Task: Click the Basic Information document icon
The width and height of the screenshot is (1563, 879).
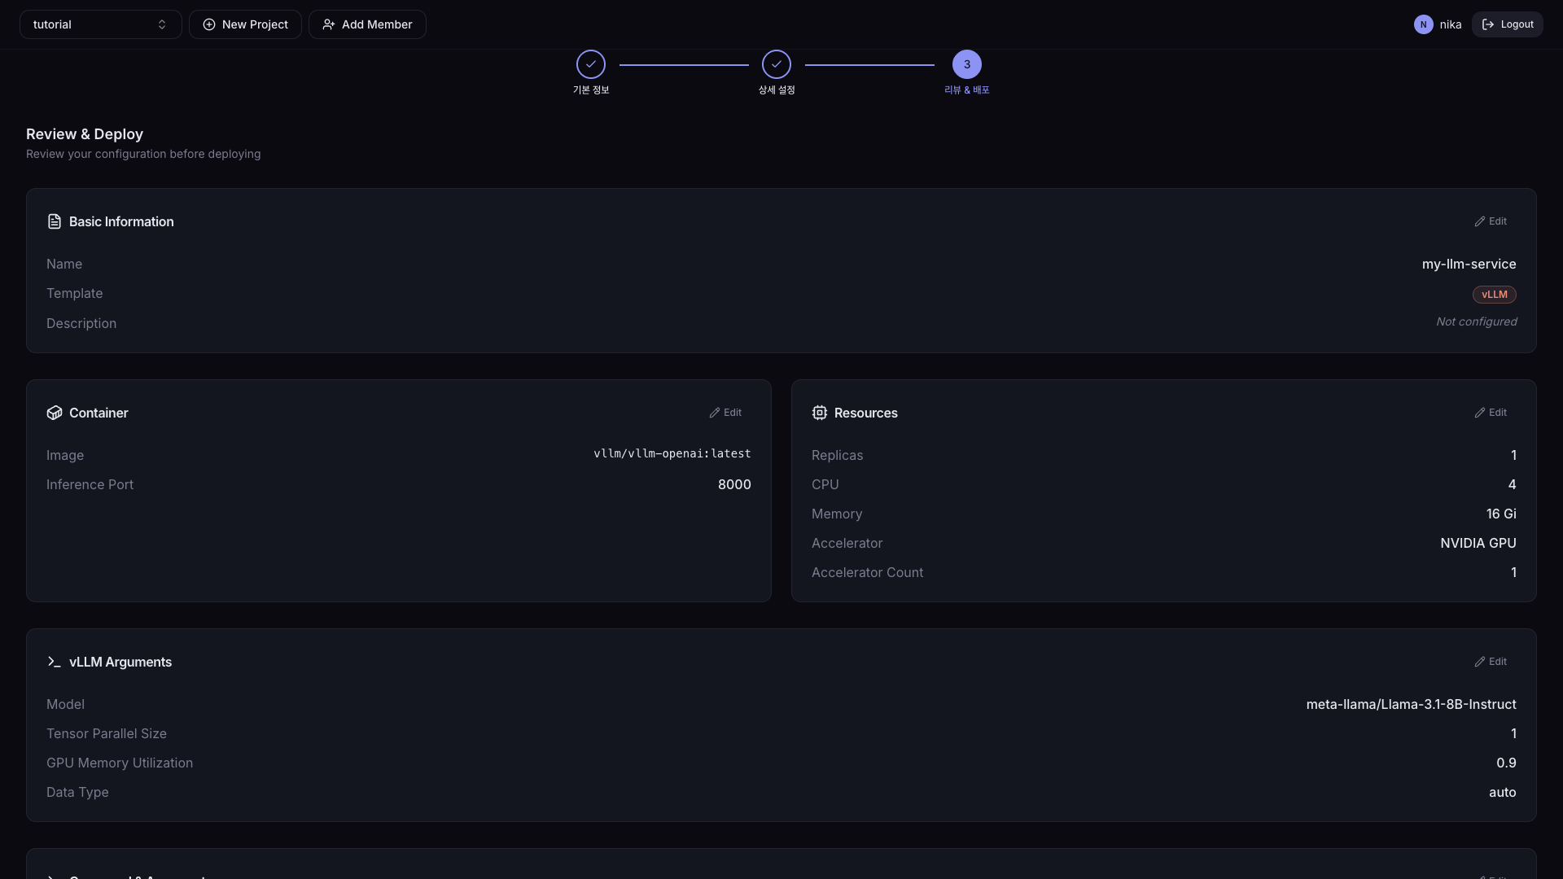Action: 55,221
